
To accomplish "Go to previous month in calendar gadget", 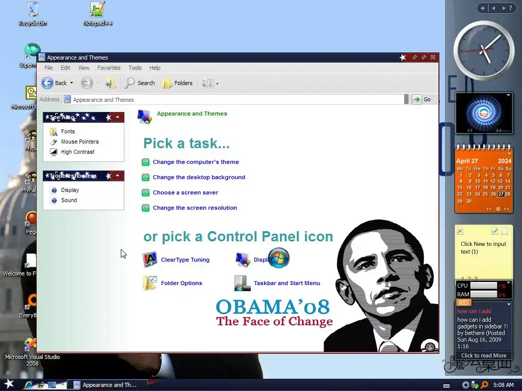I will click(489, 209).
